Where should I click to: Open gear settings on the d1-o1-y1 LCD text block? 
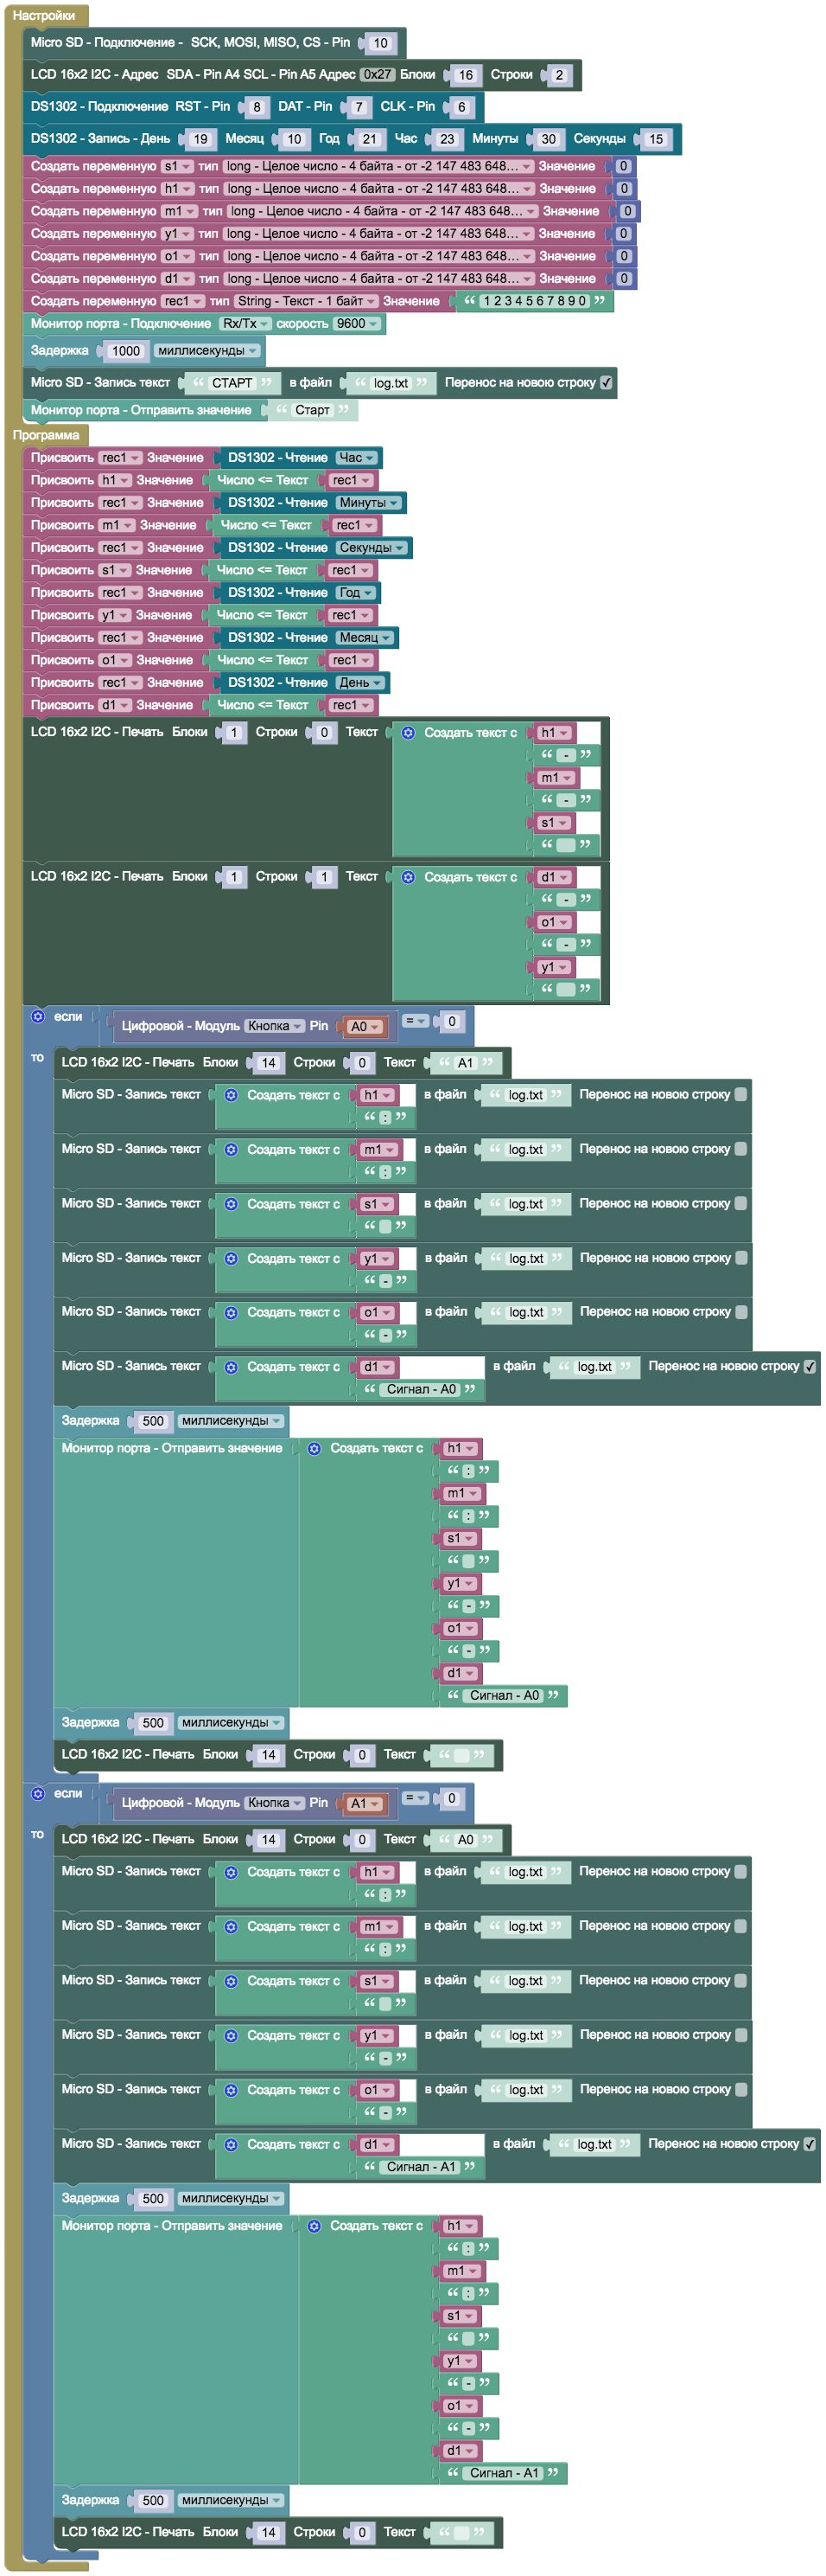click(x=409, y=877)
